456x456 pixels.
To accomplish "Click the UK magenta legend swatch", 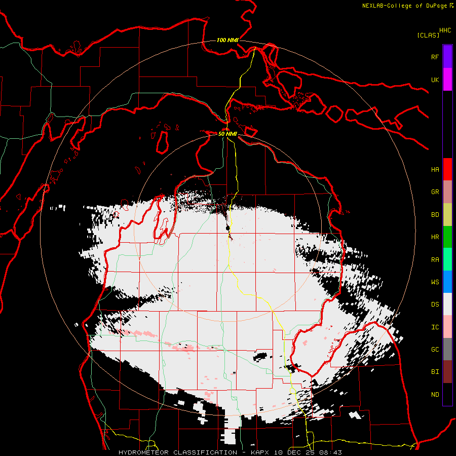I will pyautogui.click(x=447, y=80).
